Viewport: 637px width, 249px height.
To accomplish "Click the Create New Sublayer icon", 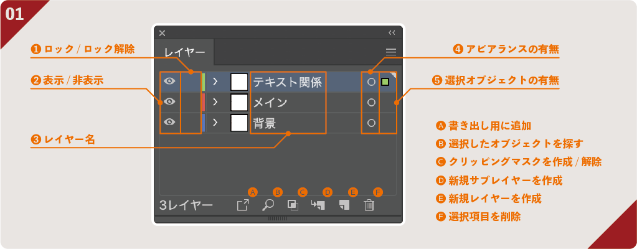I will (319, 205).
